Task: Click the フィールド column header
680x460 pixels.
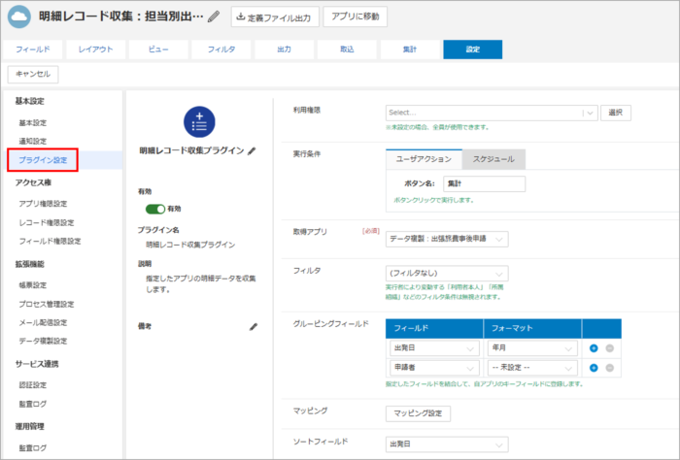Action: coord(434,329)
